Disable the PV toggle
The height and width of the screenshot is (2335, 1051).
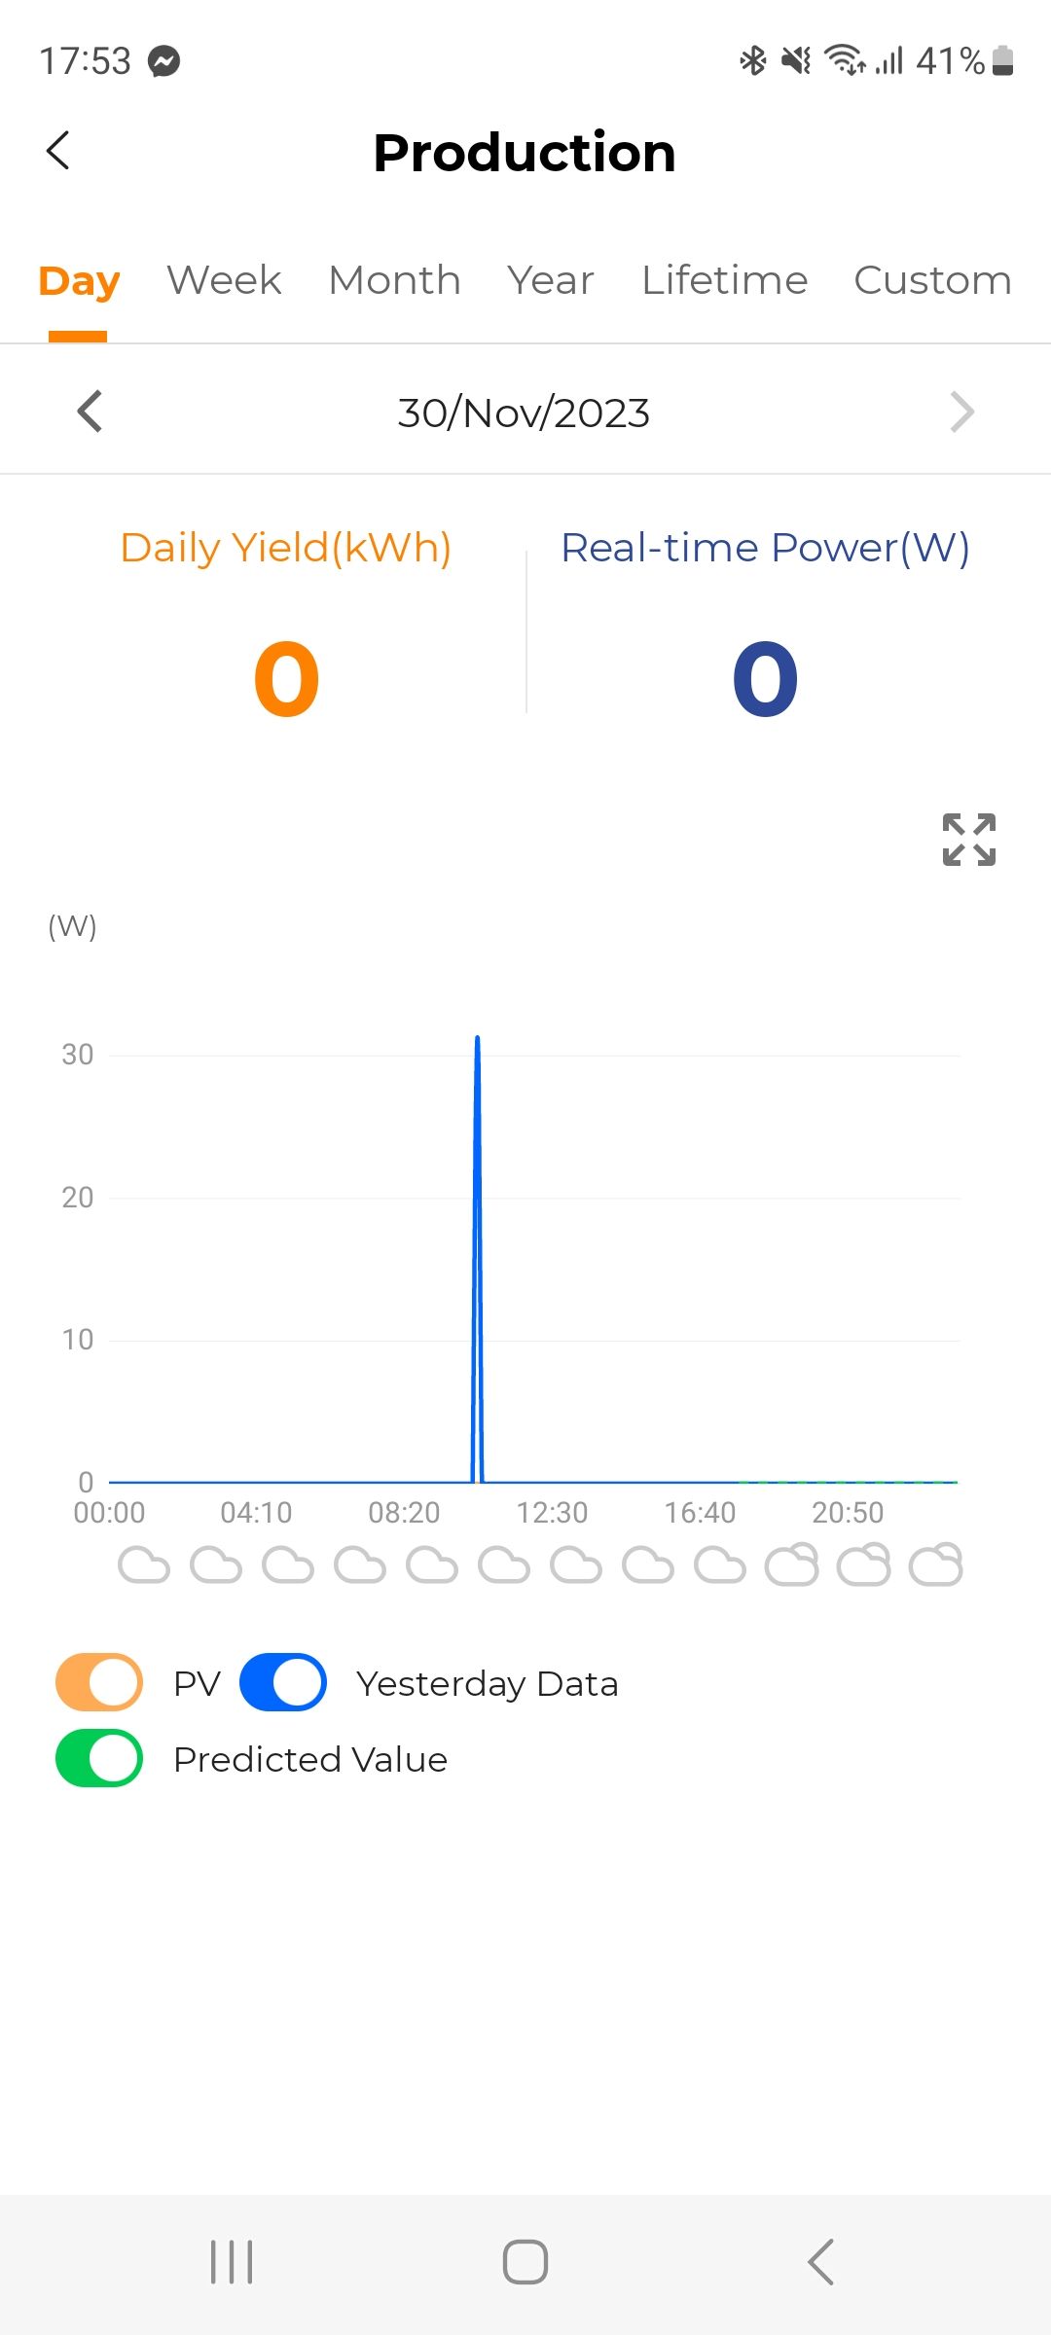(99, 1682)
